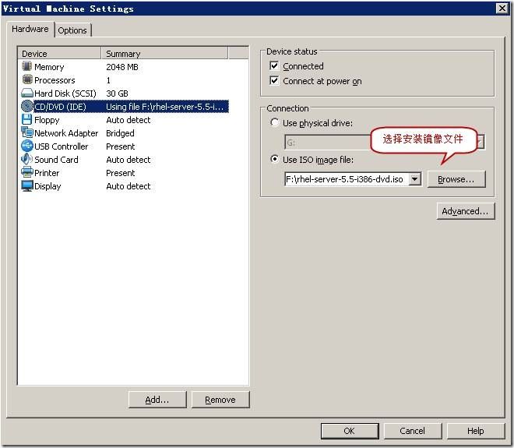This screenshot has width=514, height=448.
Task: Click Sound Card's Auto detect summary
Action: point(128,160)
